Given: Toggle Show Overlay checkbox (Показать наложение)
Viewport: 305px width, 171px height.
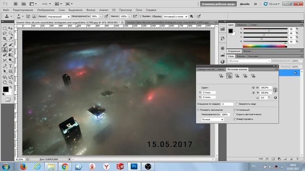Looking at the screenshot, I should [198, 110].
